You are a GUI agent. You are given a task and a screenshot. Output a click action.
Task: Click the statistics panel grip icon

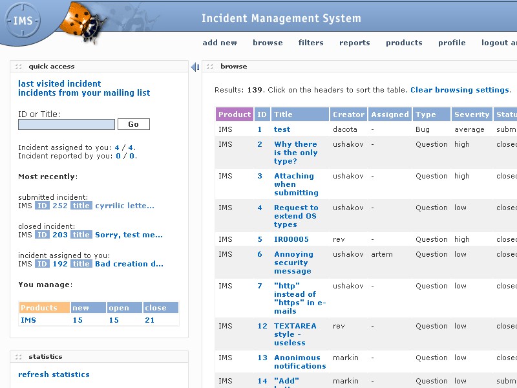19,357
